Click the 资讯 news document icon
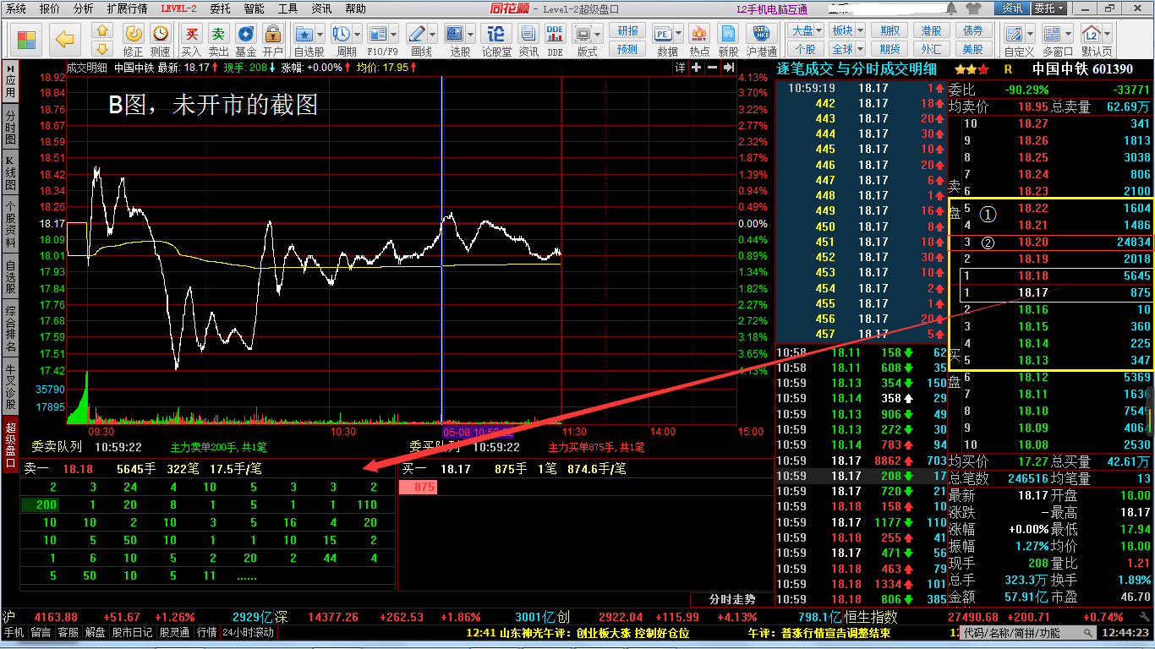The height and width of the screenshot is (649, 1155). point(528,34)
